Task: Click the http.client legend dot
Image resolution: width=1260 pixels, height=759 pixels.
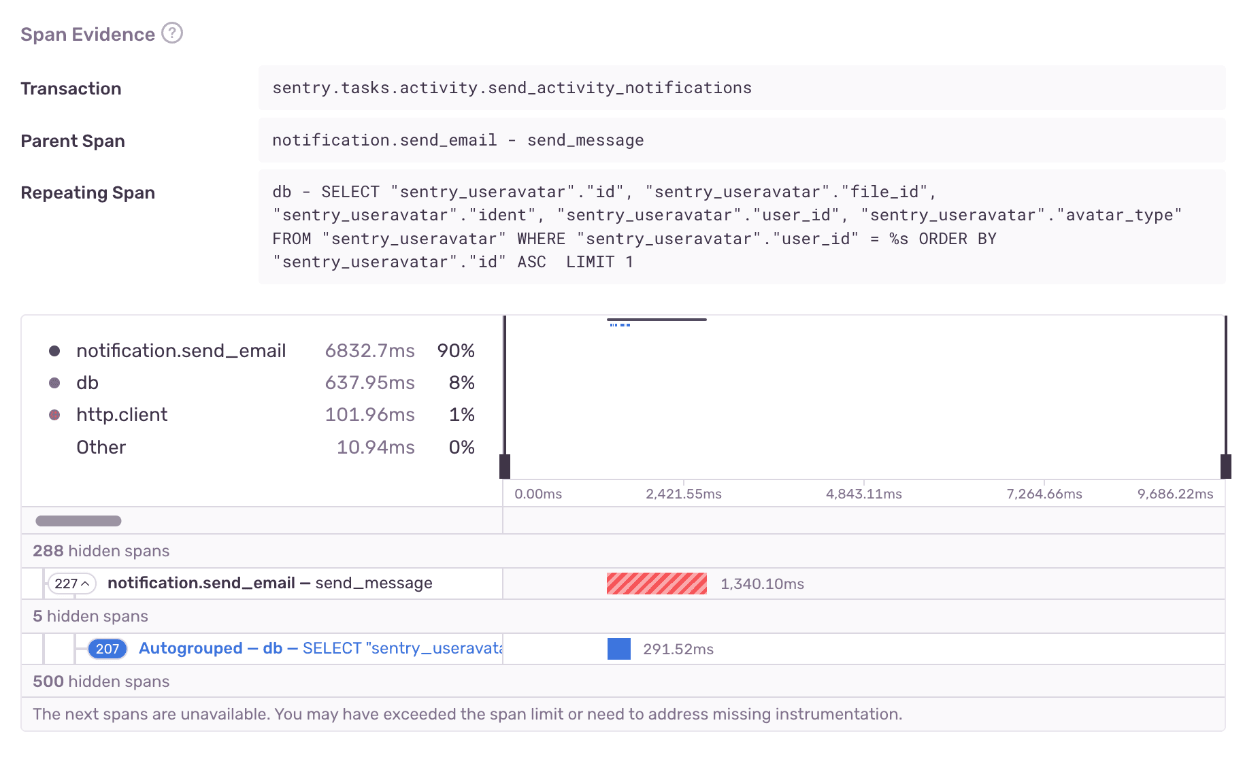Action: (53, 414)
